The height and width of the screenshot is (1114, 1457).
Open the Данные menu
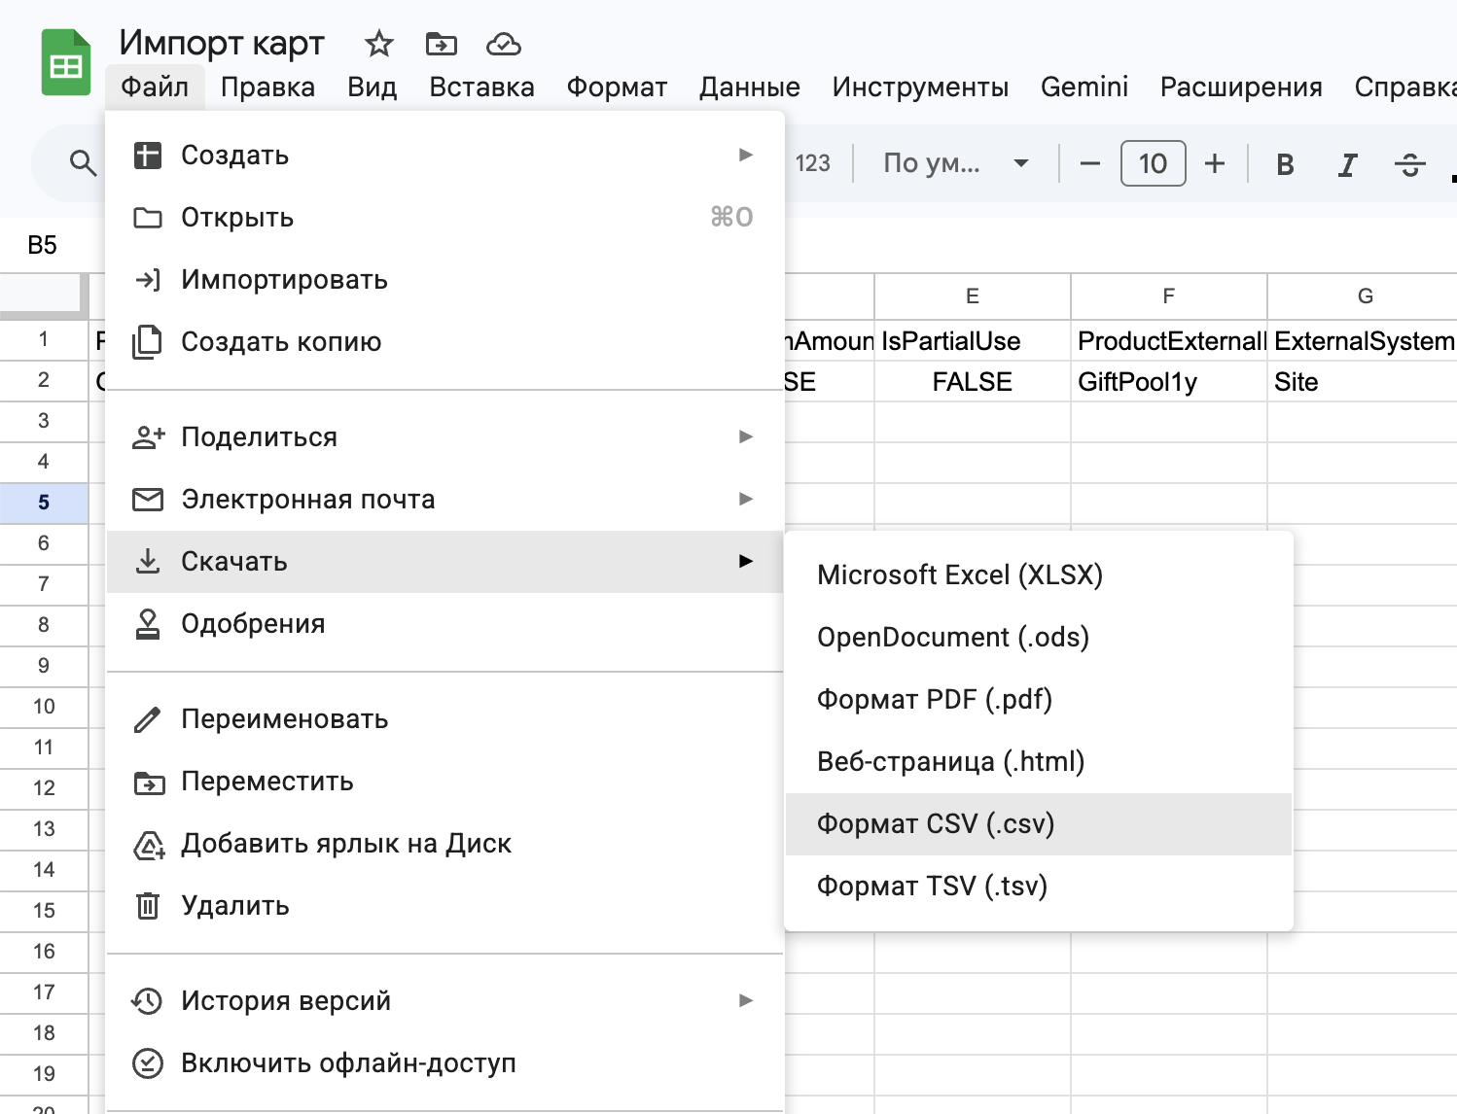749,87
